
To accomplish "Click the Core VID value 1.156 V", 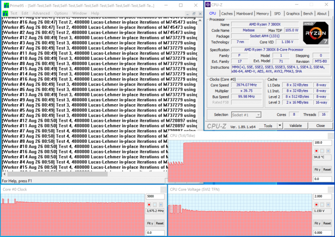I will click(287, 42).
